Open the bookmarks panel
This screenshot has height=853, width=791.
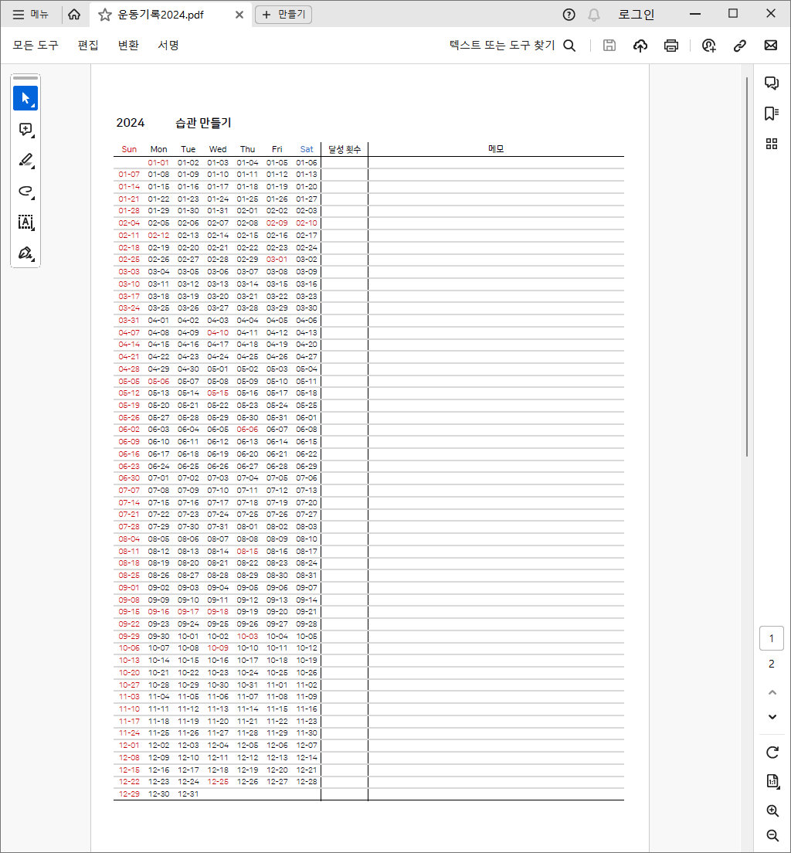click(771, 114)
